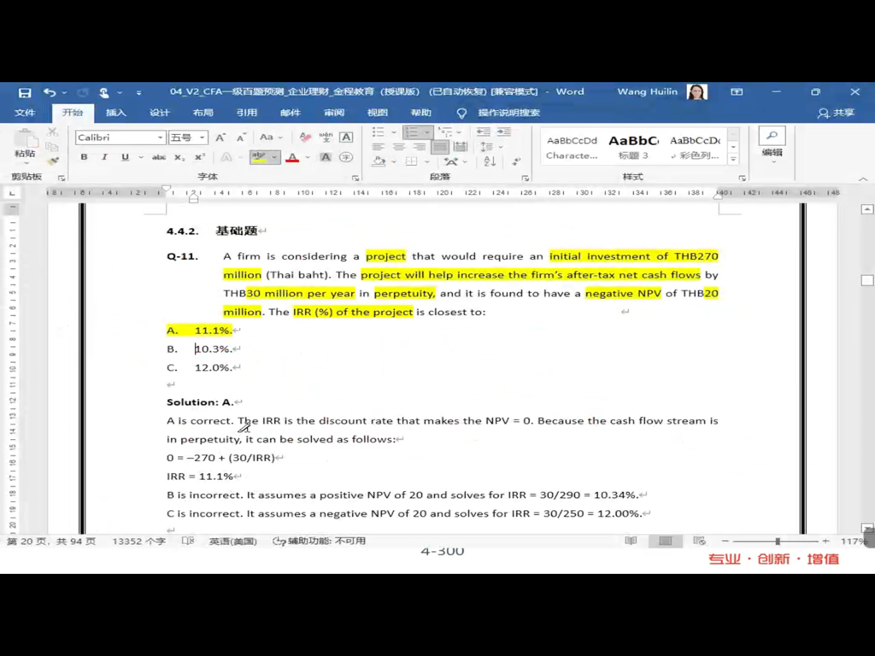This screenshot has width=875, height=656.
Task: Toggle Underline formatting
Action: tap(125, 157)
